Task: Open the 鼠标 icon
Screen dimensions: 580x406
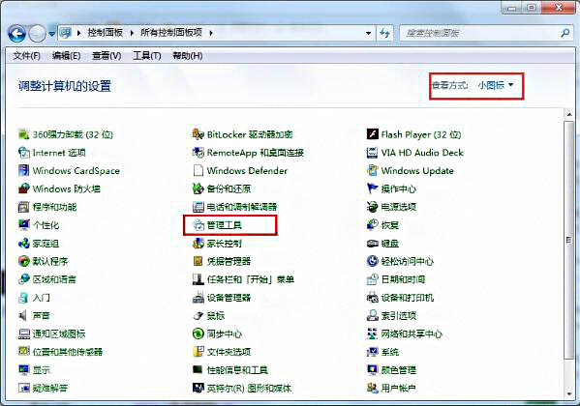Action: (x=198, y=315)
